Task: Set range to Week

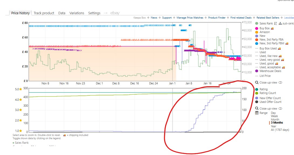Action: pyautogui.click(x=274, y=116)
